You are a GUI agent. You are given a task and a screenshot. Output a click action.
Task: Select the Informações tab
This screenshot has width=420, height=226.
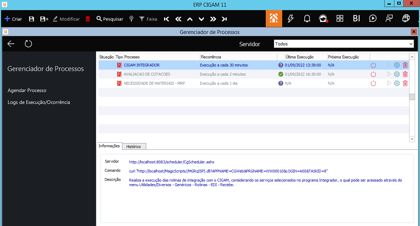(x=109, y=146)
